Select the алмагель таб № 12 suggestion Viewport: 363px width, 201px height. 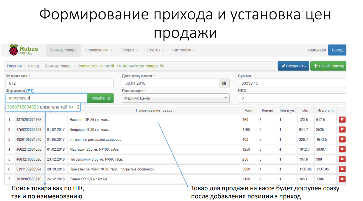pos(43,107)
